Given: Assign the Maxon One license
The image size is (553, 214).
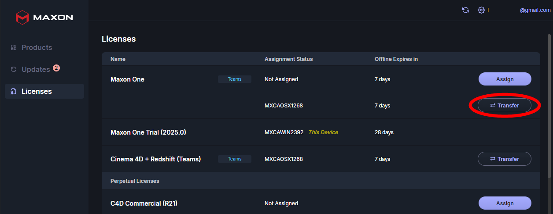Looking at the screenshot, I should pyautogui.click(x=505, y=79).
